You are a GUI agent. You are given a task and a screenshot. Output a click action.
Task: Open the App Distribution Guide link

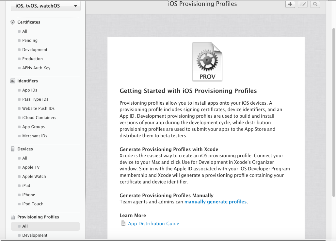tap(153, 224)
